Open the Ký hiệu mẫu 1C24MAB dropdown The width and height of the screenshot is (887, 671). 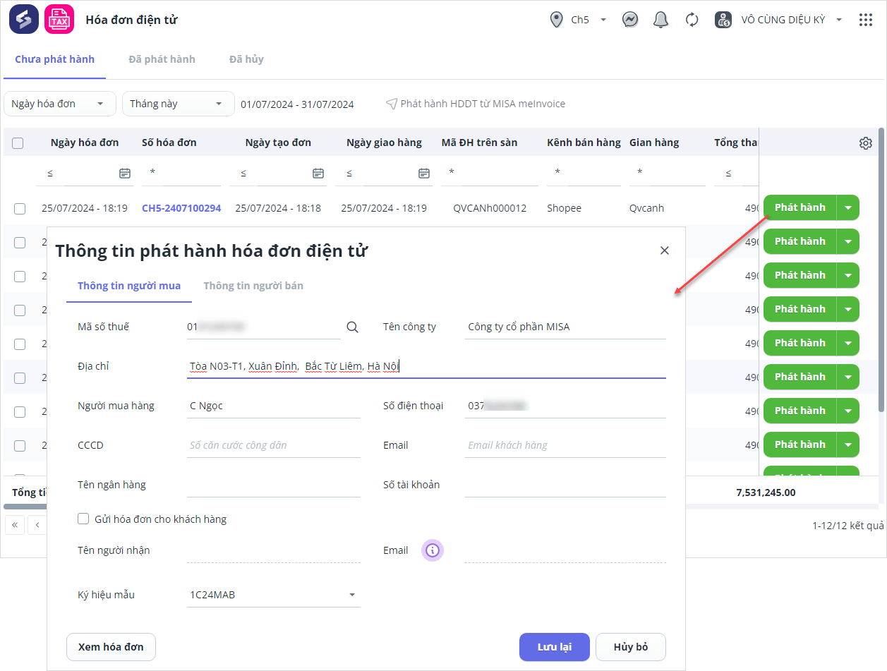click(274, 595)
